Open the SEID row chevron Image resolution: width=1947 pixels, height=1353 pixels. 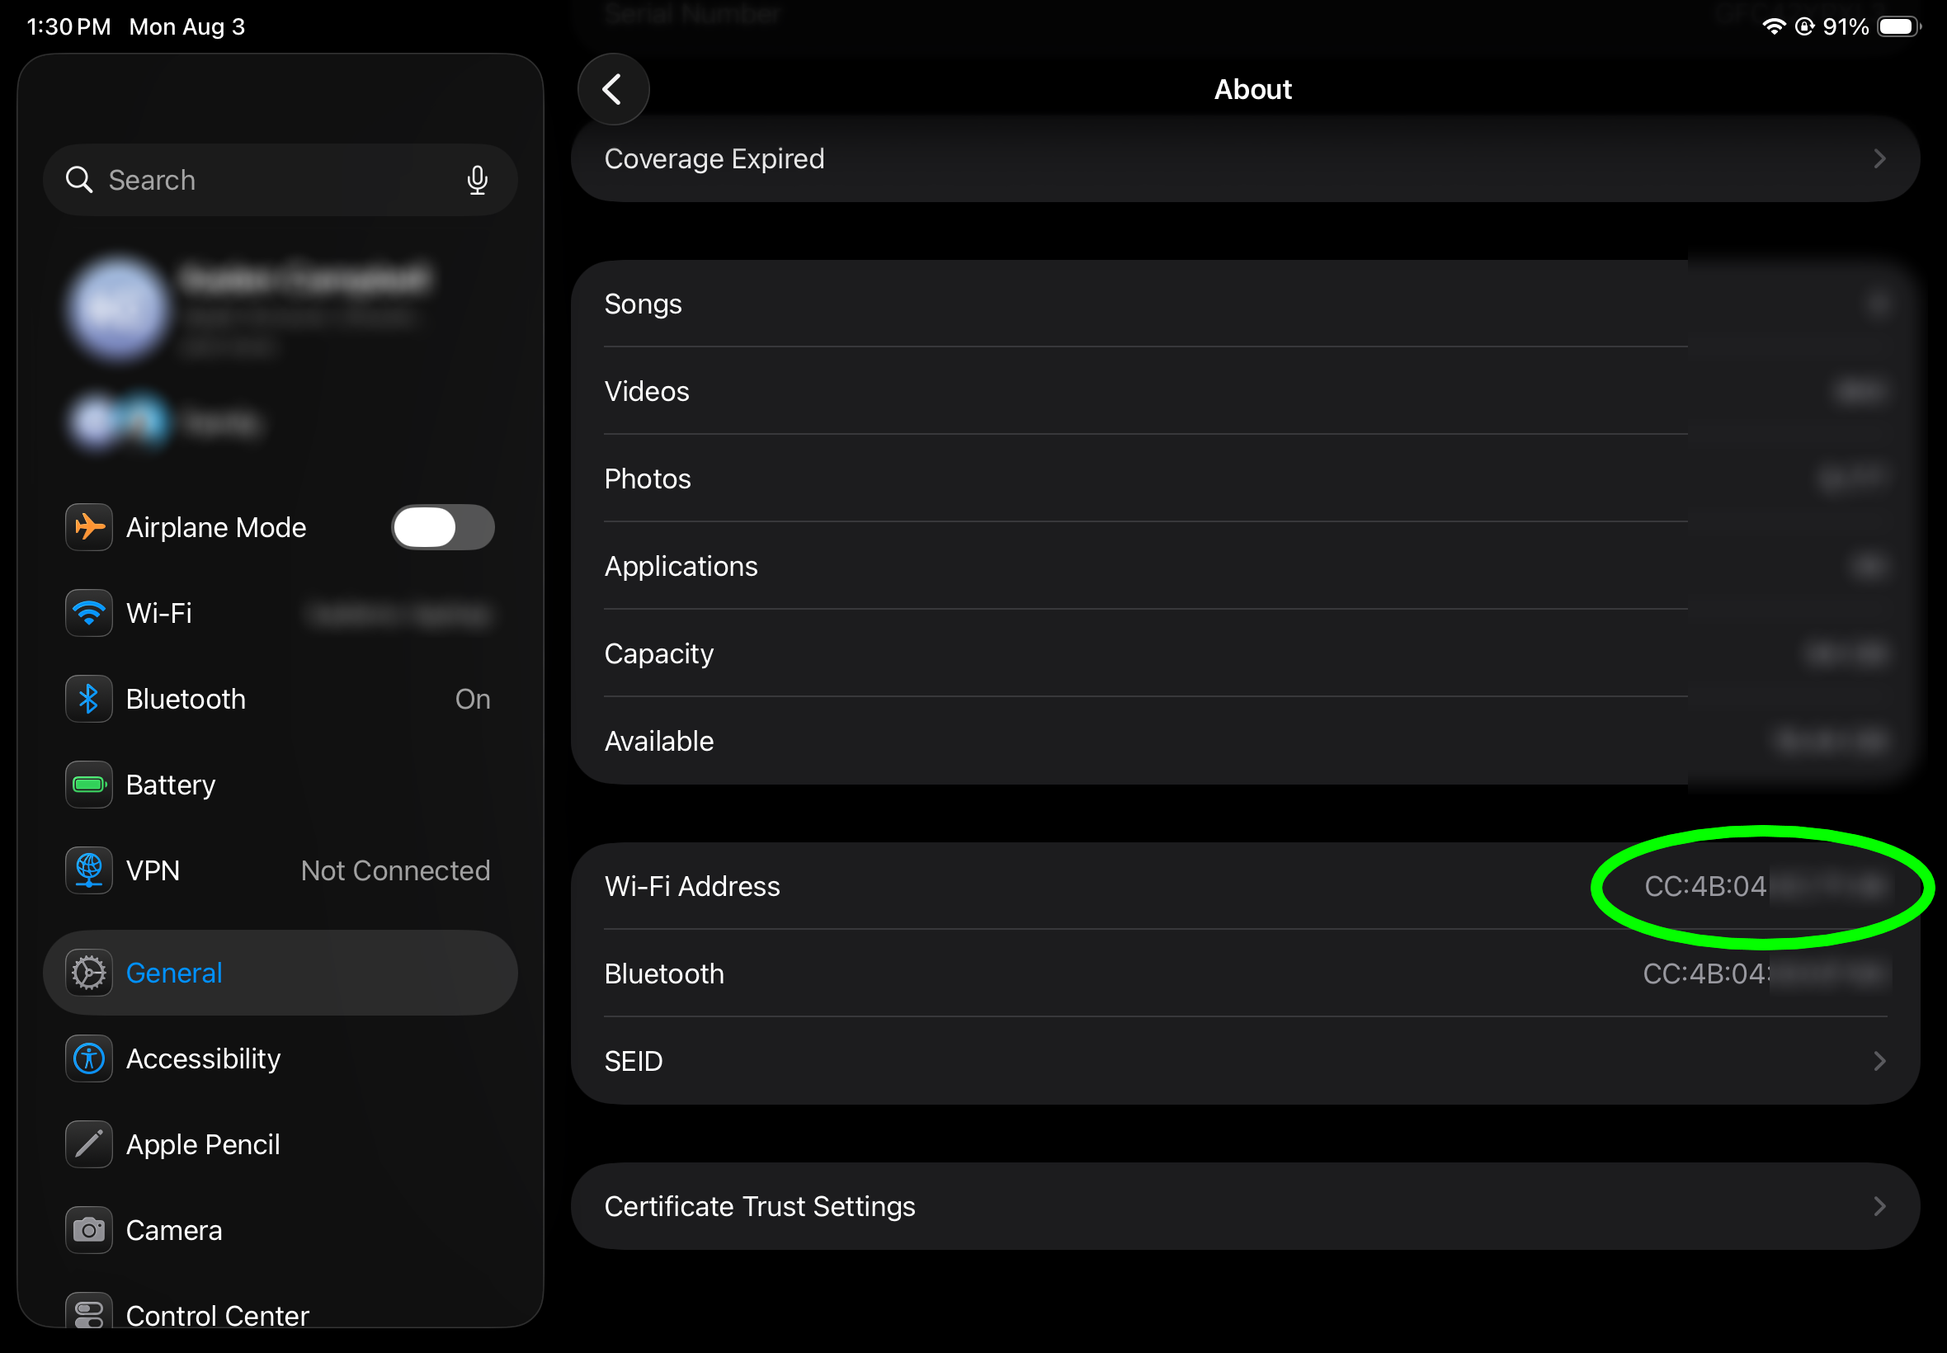1879,1060
